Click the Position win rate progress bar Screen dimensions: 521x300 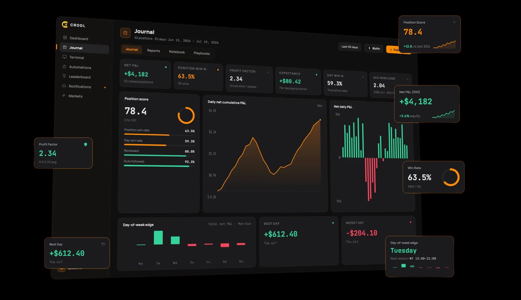[159, 135]
